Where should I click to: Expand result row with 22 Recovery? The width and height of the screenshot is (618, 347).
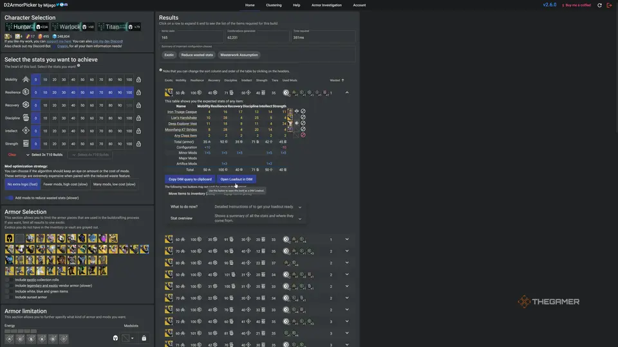pos(347,298)
